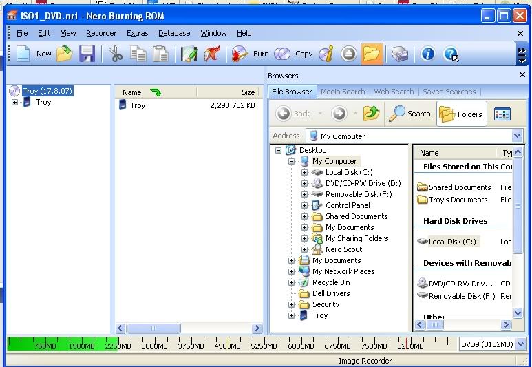Open the Window menu
532x367 pixels.
coord(213,33)
